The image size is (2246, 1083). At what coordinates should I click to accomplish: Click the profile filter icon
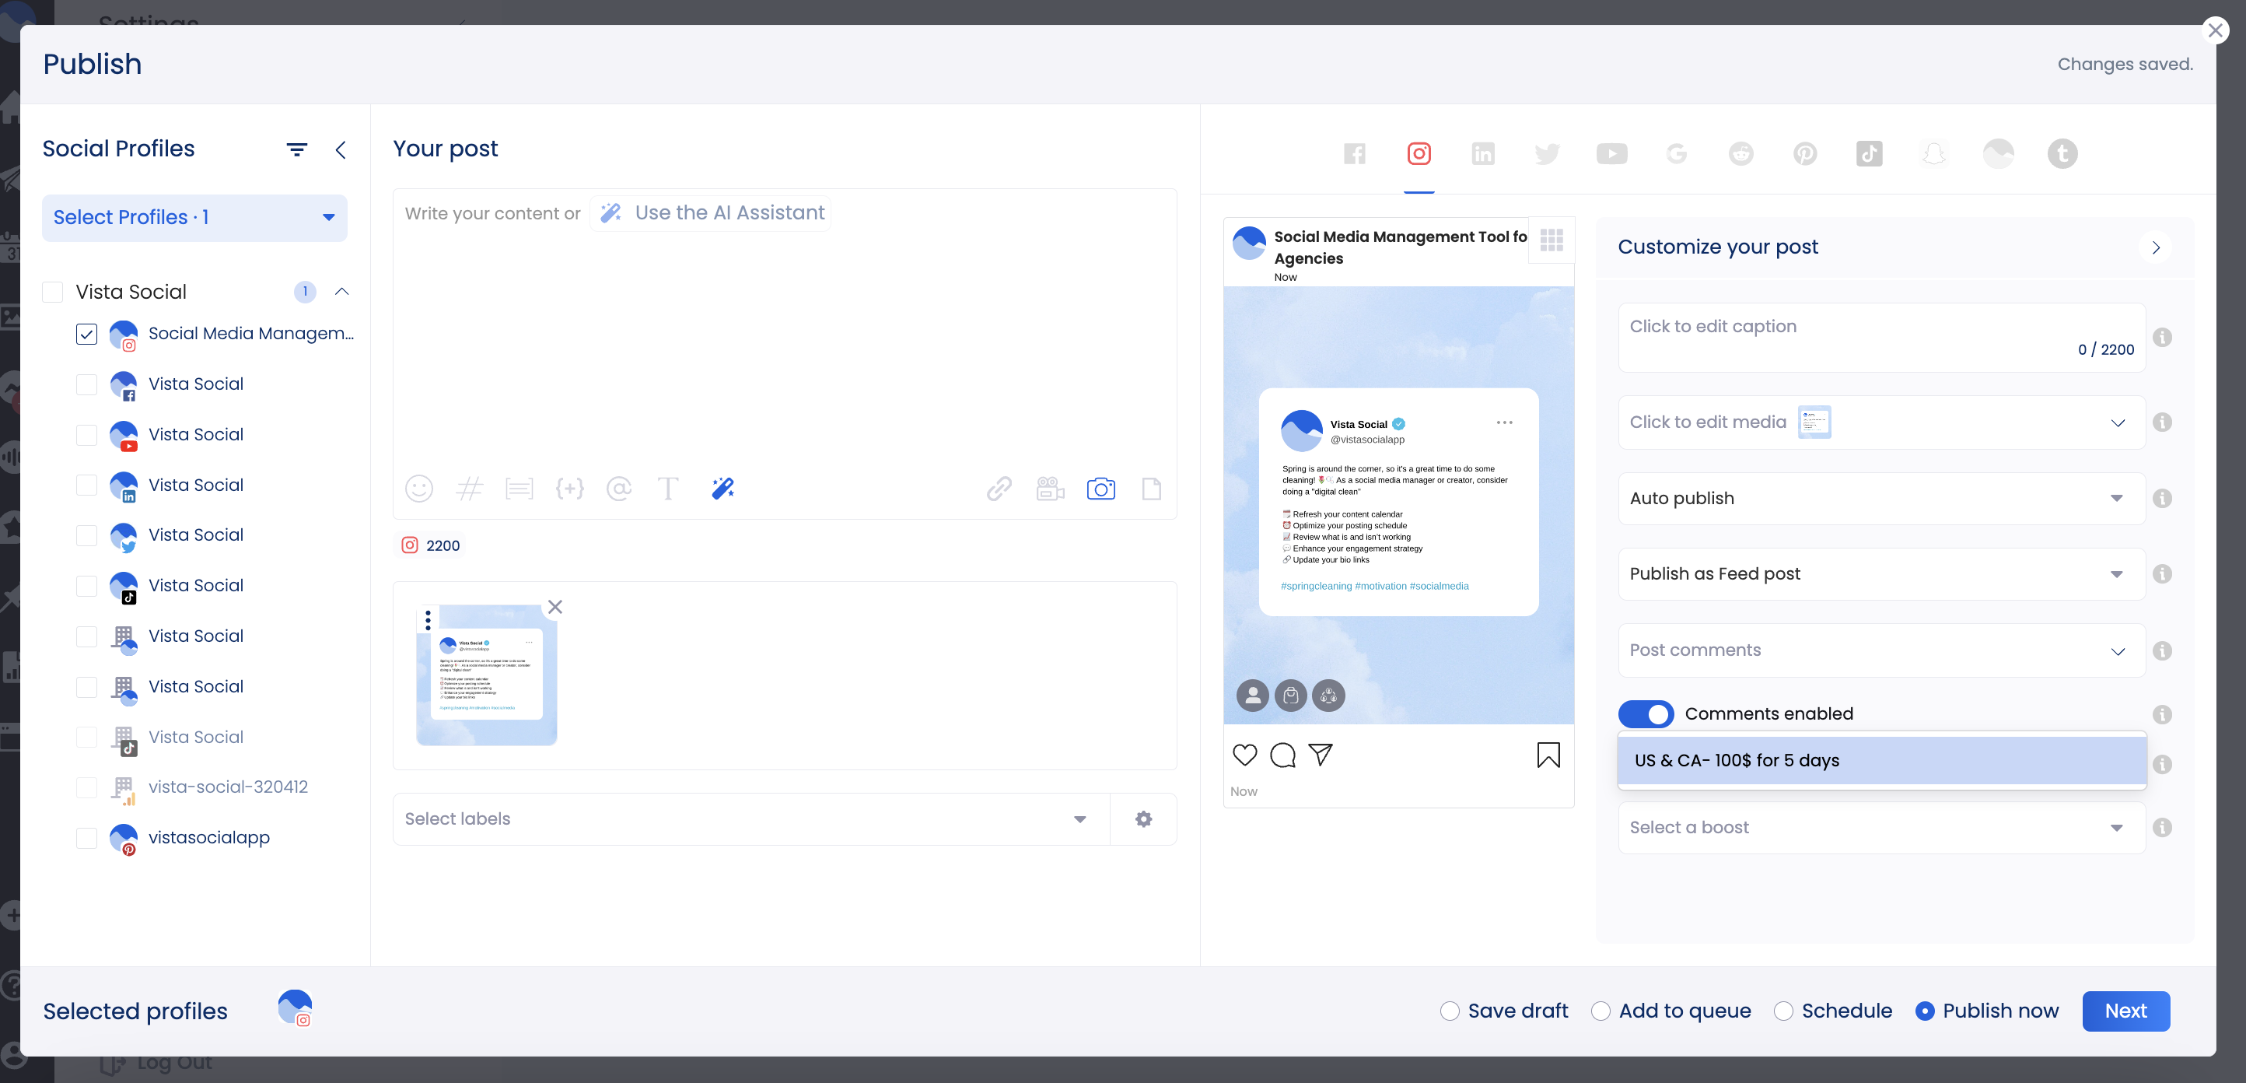pyautogui.click(x=296, y=150)
